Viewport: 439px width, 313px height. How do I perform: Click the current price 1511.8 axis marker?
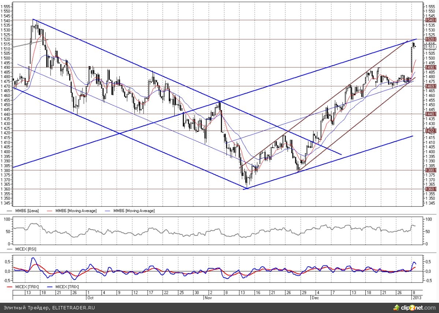pos(430,47)
